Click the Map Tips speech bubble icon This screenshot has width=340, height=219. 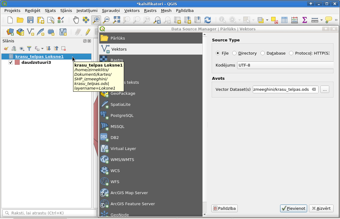point(329,20)
